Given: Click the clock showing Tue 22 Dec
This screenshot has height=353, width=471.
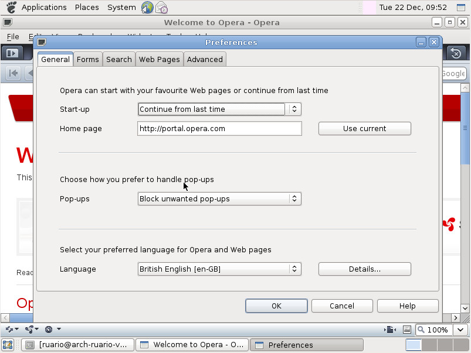Looking at the screenshot, I should coord(413,7).
